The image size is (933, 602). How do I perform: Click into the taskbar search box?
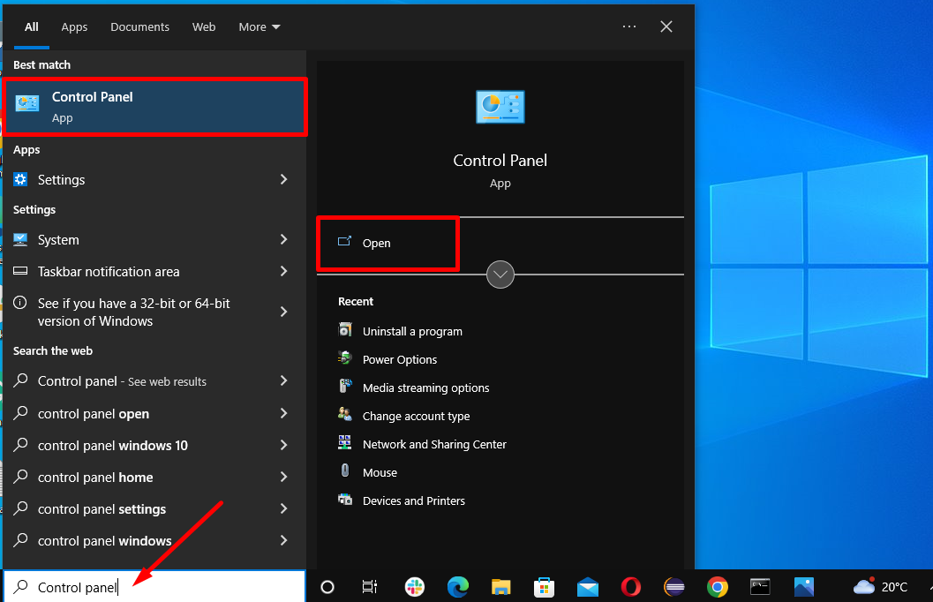pyautogui.click(x=154, y=587)
